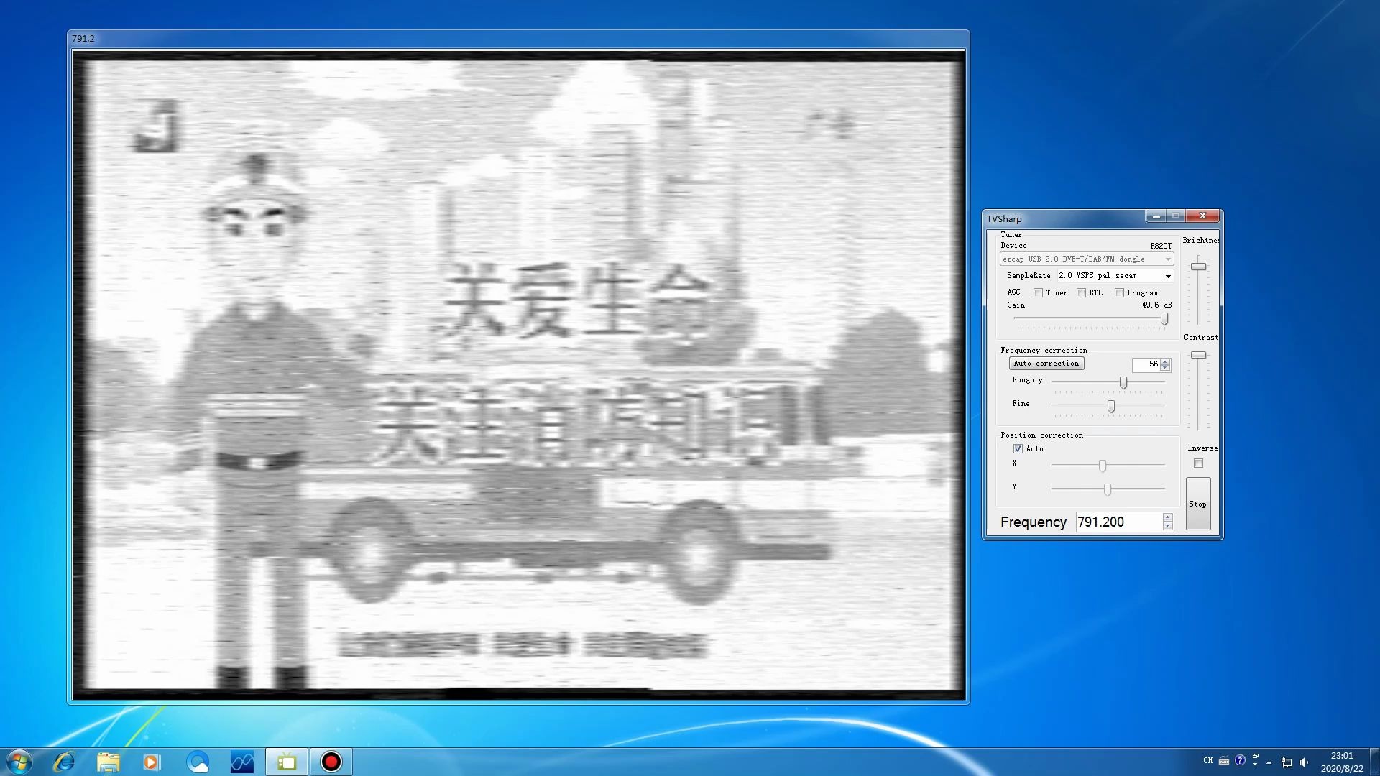1380x776 pixels.
Task: Open QQ Browser from the taskbar
Action: point(197,761)
